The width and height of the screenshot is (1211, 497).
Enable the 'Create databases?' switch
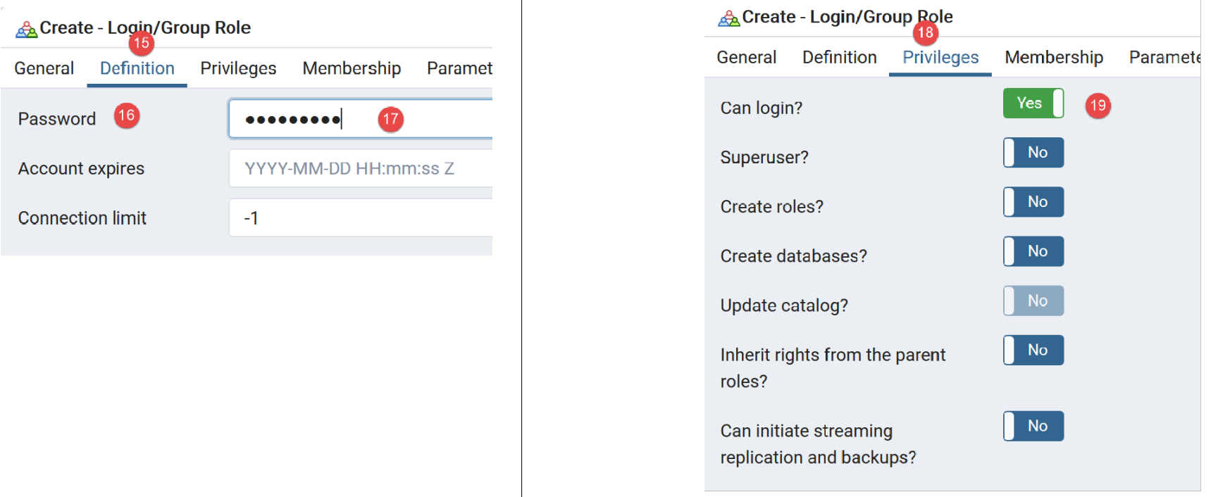1033,251
